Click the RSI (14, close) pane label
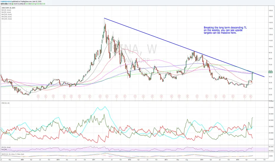The image size is (275, 162). click(6, 147)
